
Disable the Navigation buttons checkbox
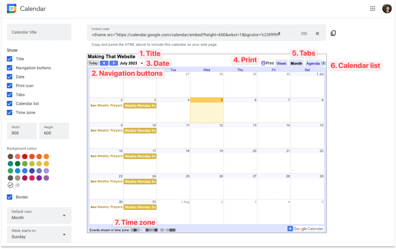(9, 68)
